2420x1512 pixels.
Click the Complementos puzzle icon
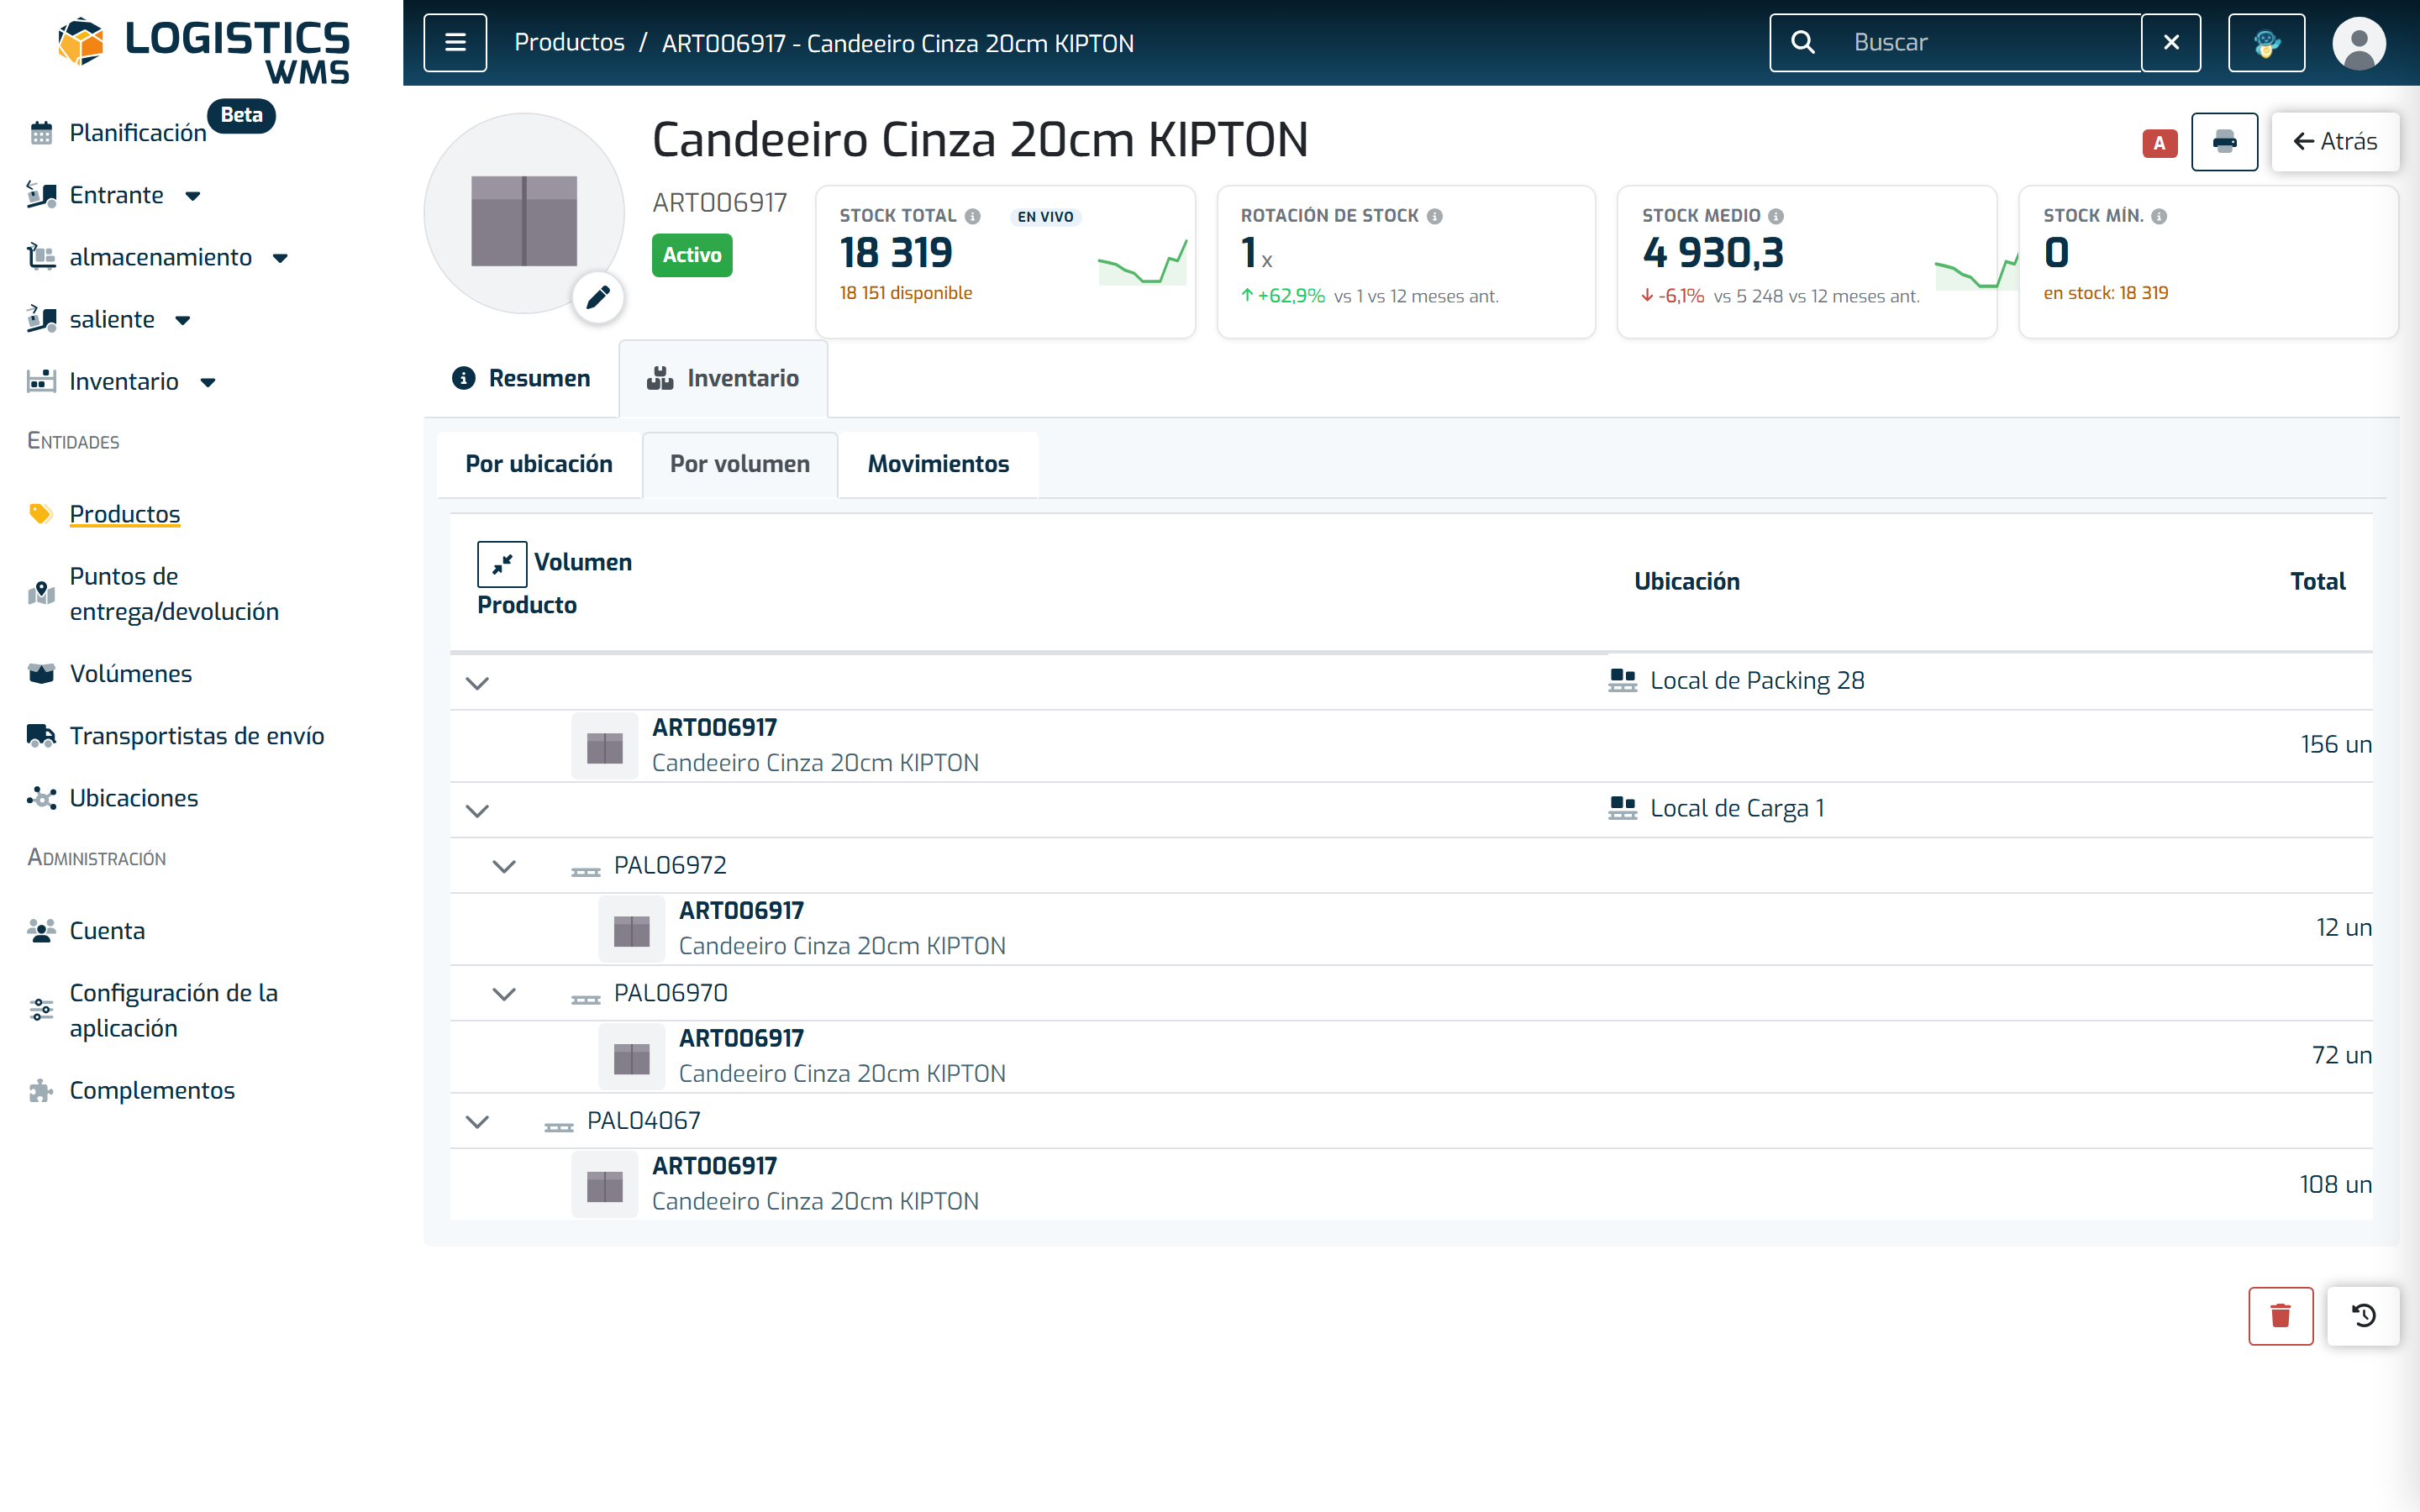[x=41, y=1090]
